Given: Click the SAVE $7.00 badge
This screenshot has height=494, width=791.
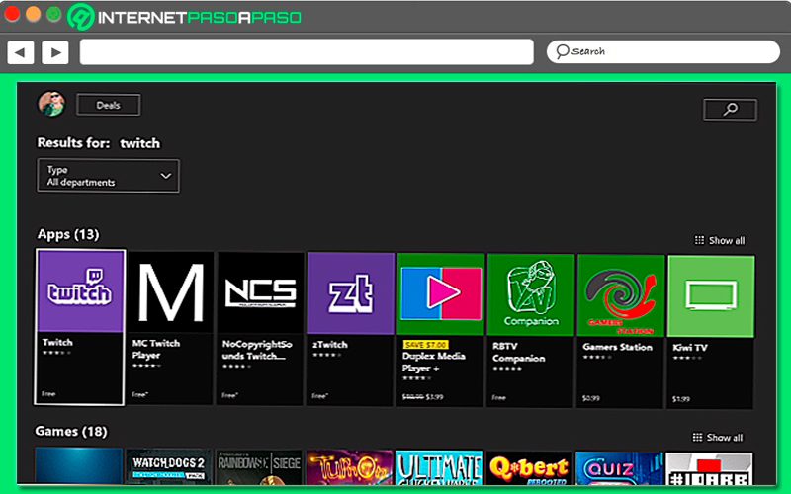Looking at the screenshot, I should (425, 345).
